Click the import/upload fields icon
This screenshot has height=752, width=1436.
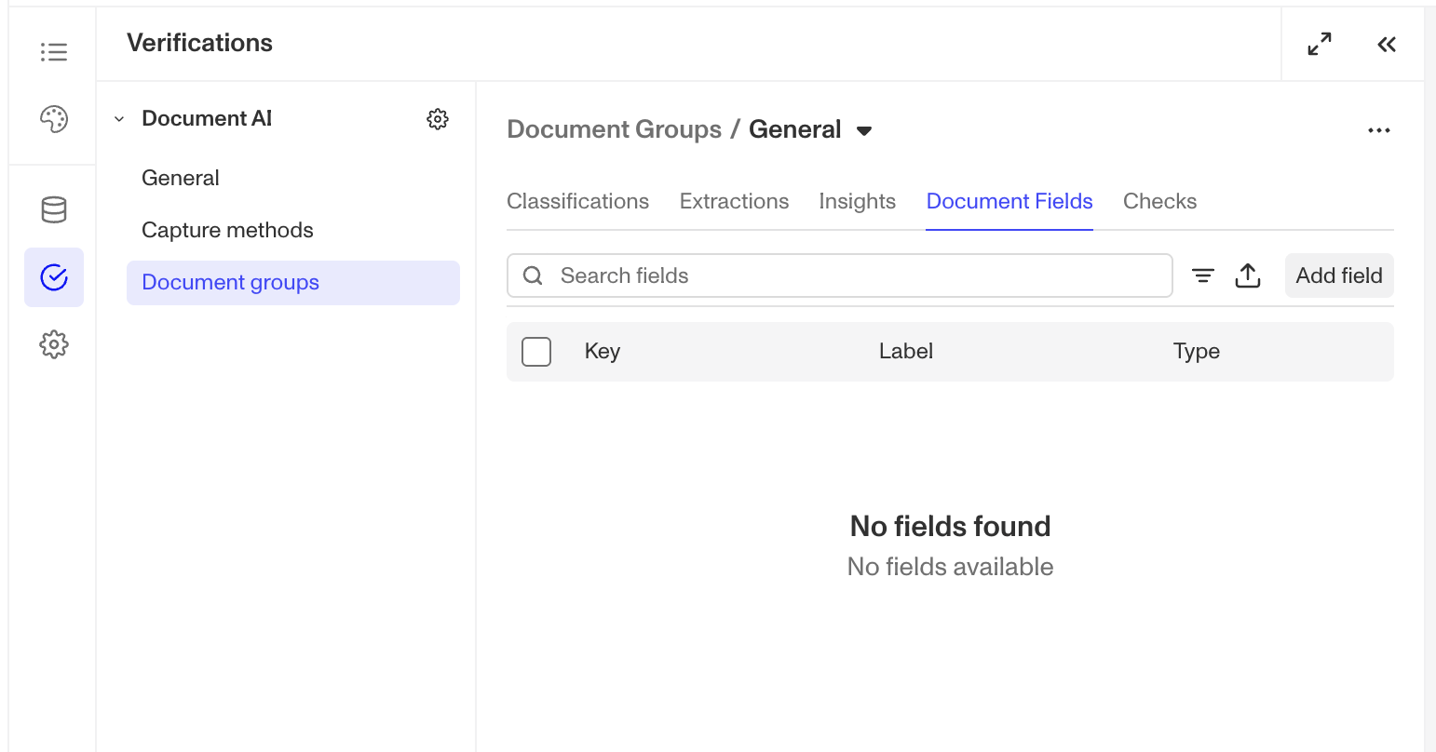pos(1248,275)
